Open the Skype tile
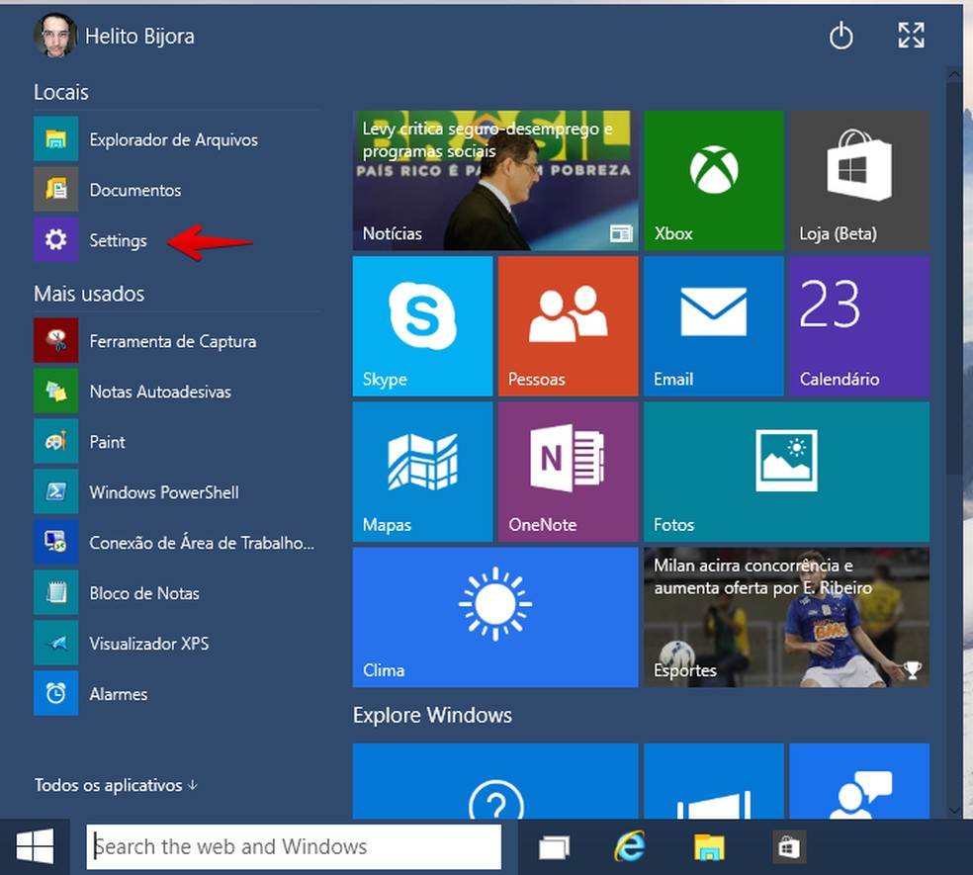The width and height of the screenshot is (973, 875). [422, 326]
